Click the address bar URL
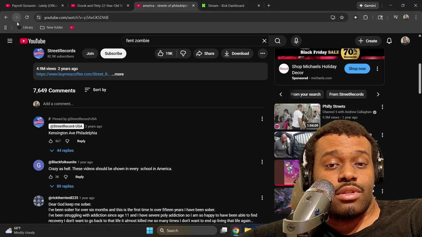The height and width of the screenshot is (237, 422). click(x=76, y=17)
